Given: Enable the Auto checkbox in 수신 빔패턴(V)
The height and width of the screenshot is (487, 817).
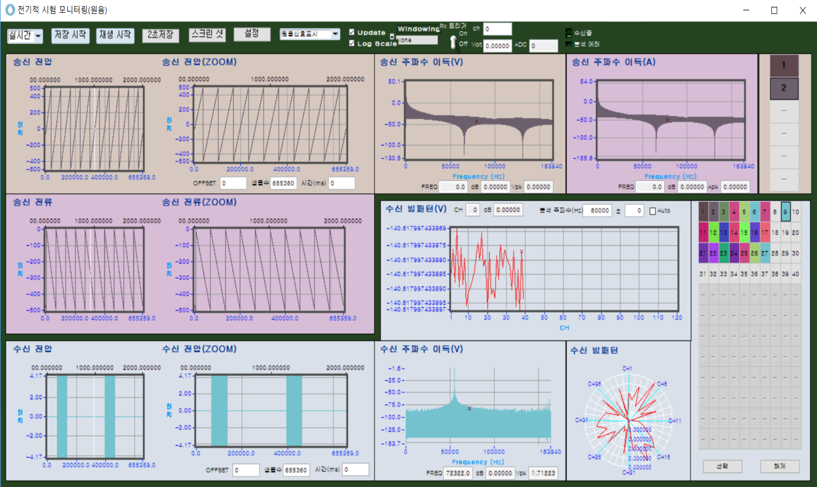Looking at the screenshot, I should pyautogui.click(x=652, y=211).
